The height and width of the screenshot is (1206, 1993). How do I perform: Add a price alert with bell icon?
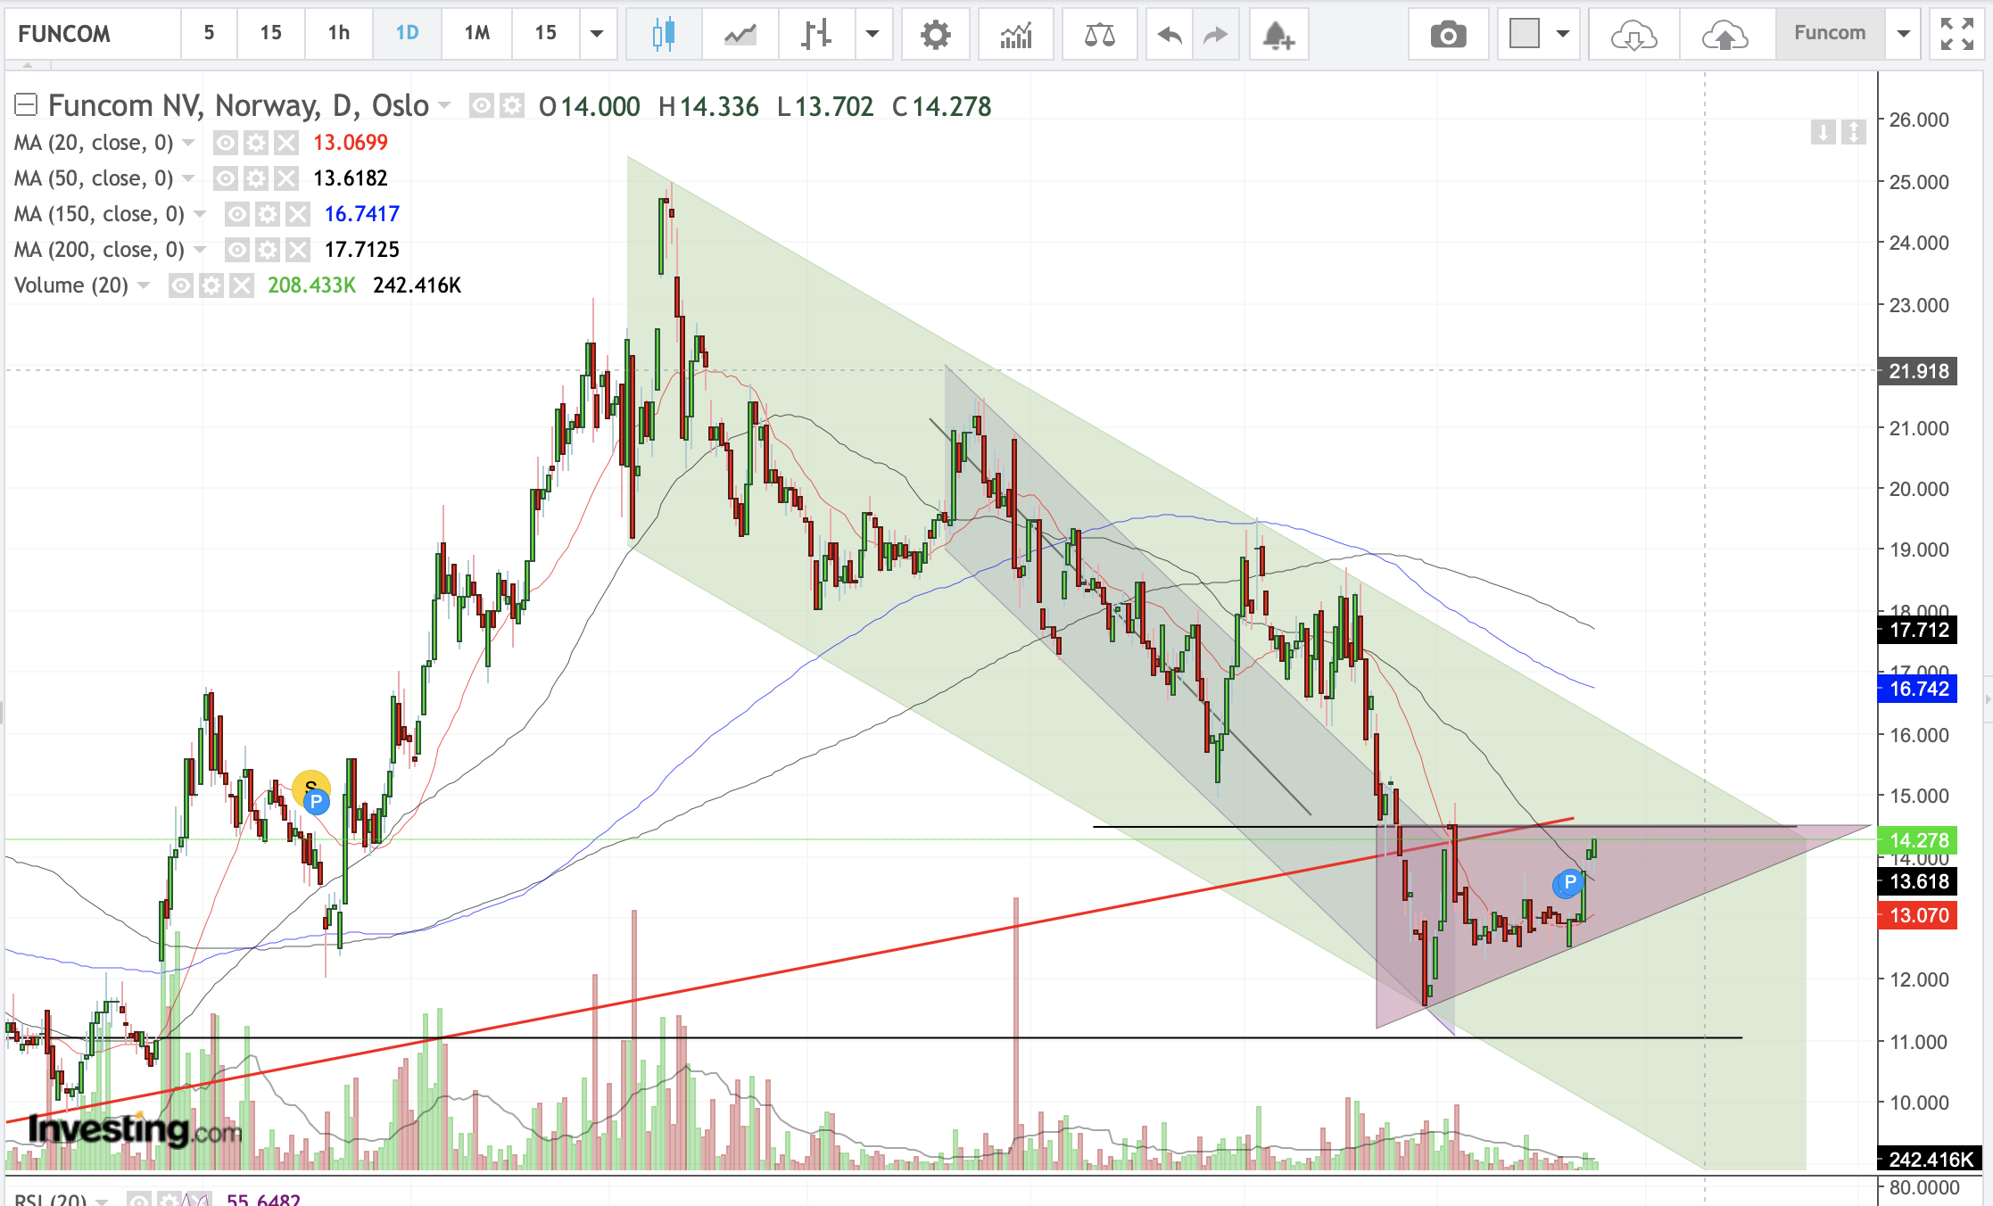1278,35
